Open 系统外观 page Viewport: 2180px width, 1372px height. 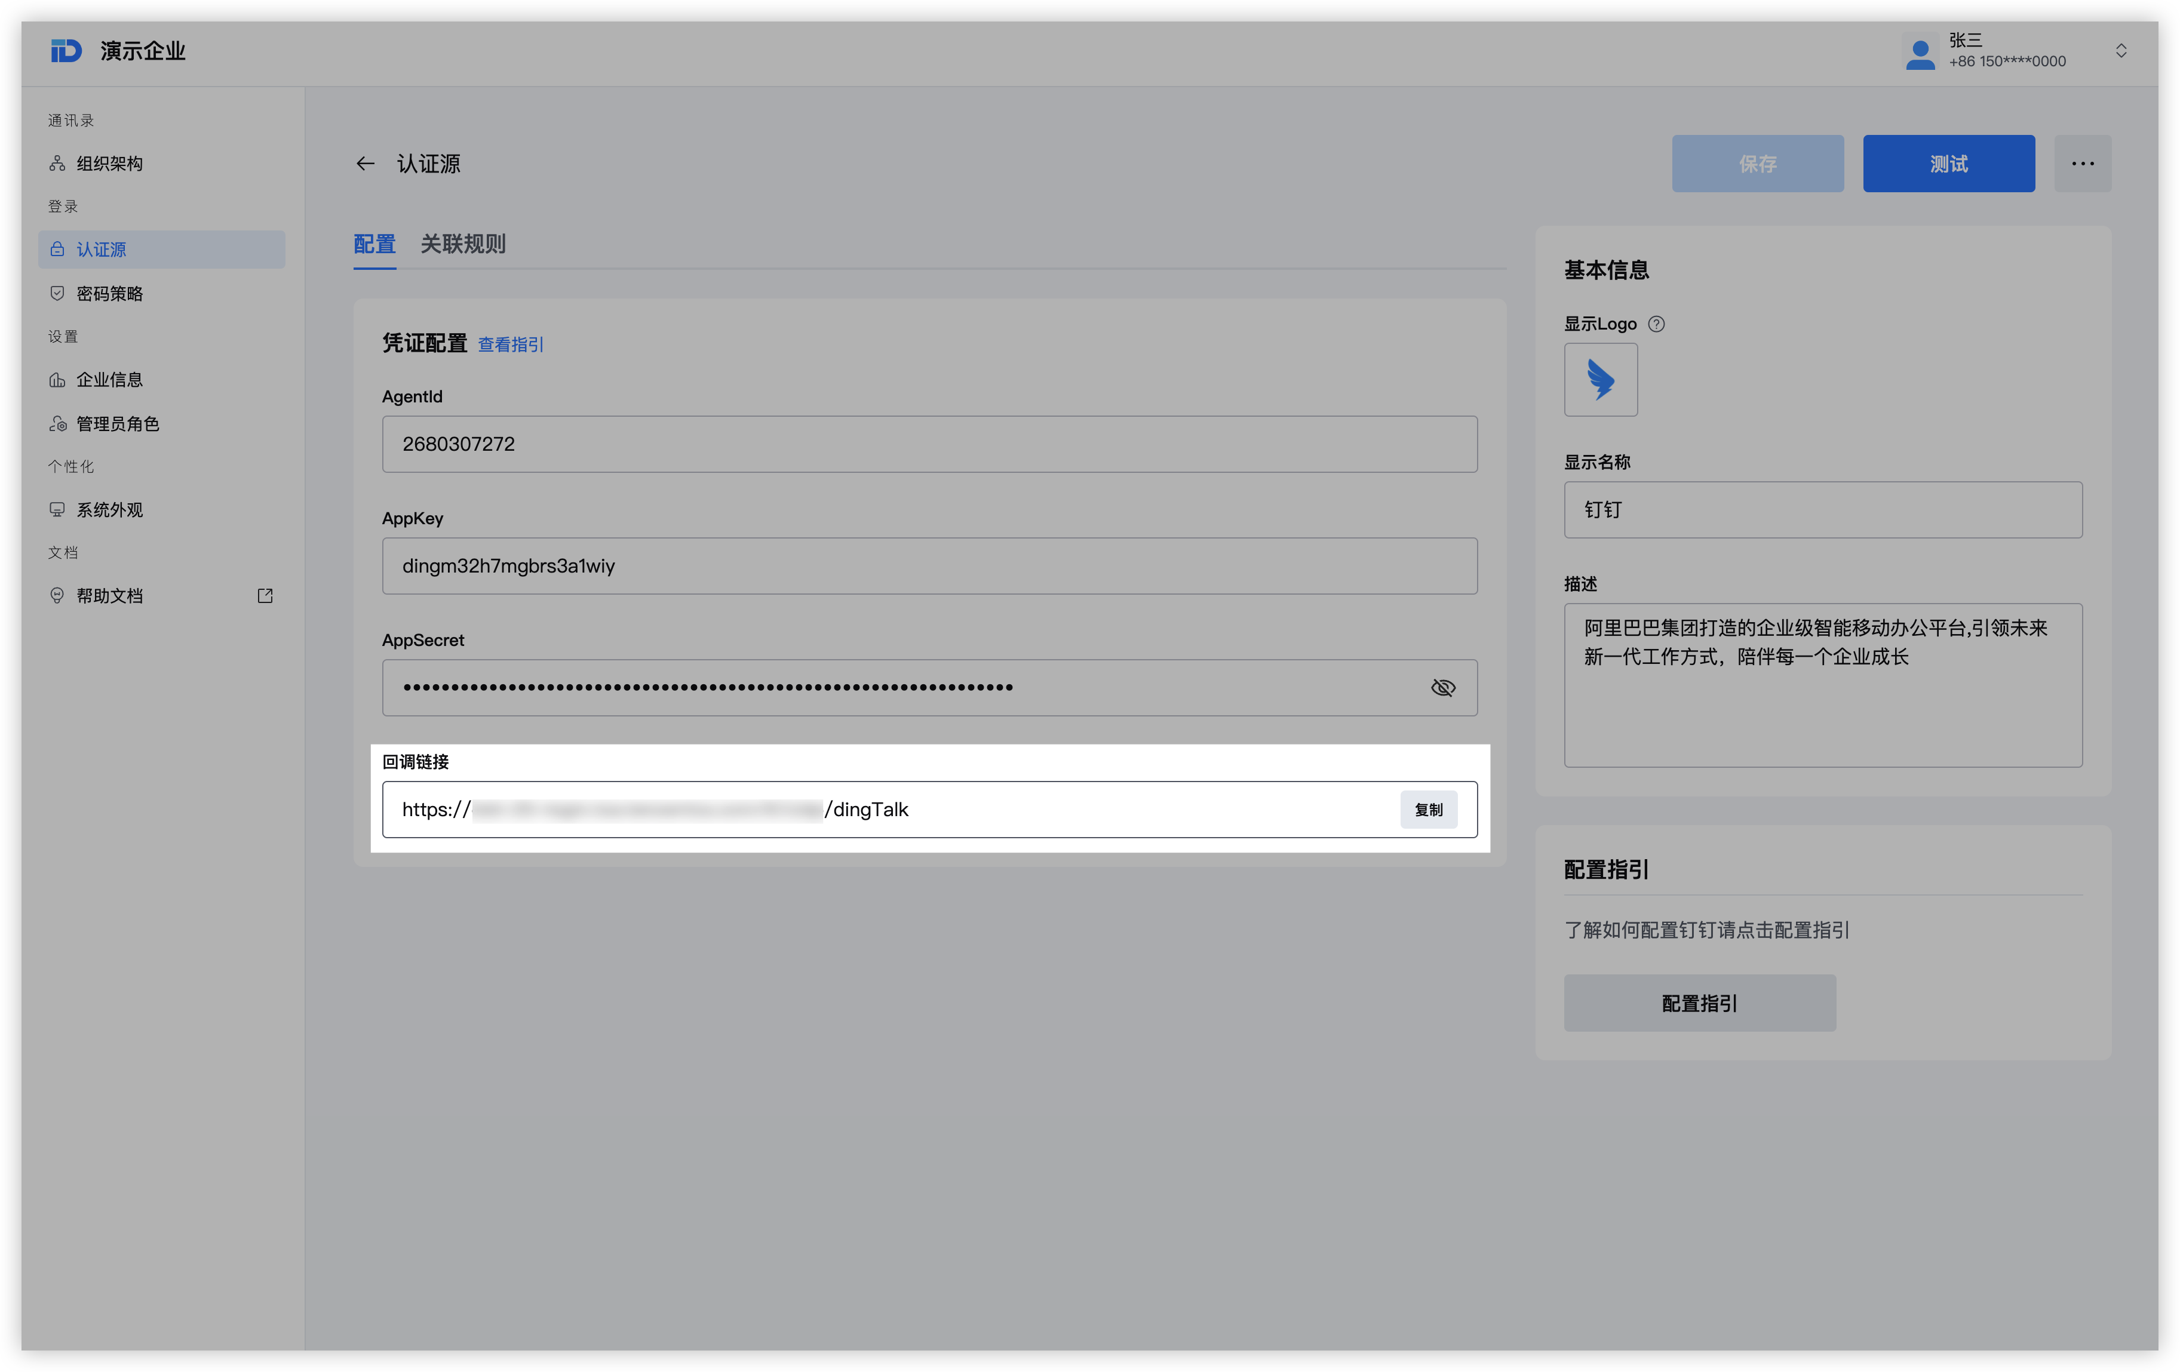click(161, 509)
